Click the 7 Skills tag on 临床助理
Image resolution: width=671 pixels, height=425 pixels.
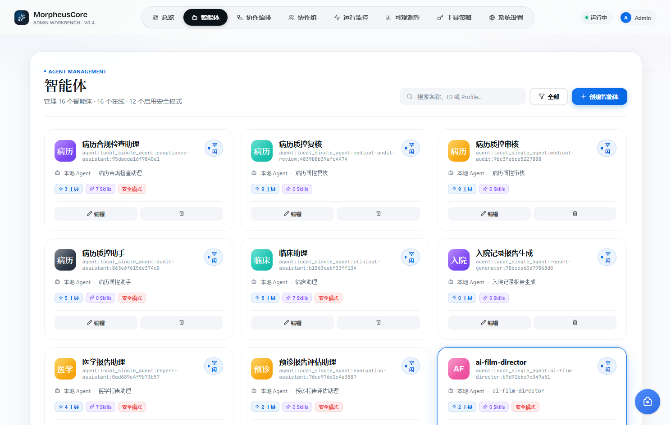[297, 298]
